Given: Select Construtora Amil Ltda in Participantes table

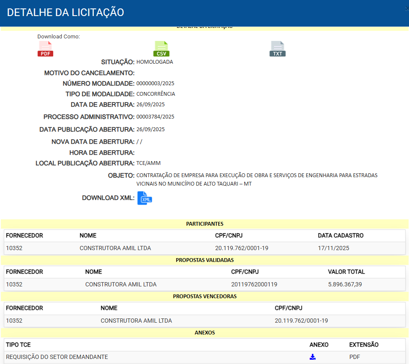Looking at the screenshot, I should click(115, 248).
